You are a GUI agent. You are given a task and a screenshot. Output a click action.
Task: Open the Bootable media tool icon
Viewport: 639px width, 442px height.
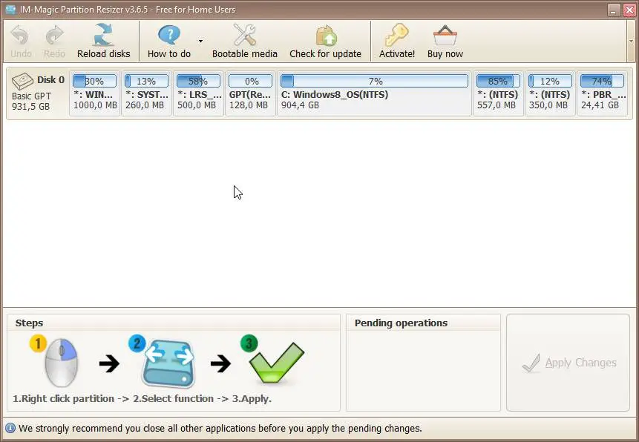[x=244, y=35]
